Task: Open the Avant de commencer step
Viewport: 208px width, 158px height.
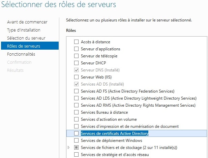Action: click(x=27, y=22)
